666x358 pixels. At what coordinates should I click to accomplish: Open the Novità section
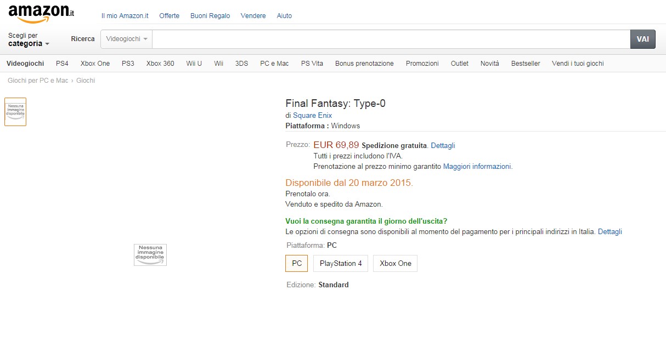(x=490, y=64)
